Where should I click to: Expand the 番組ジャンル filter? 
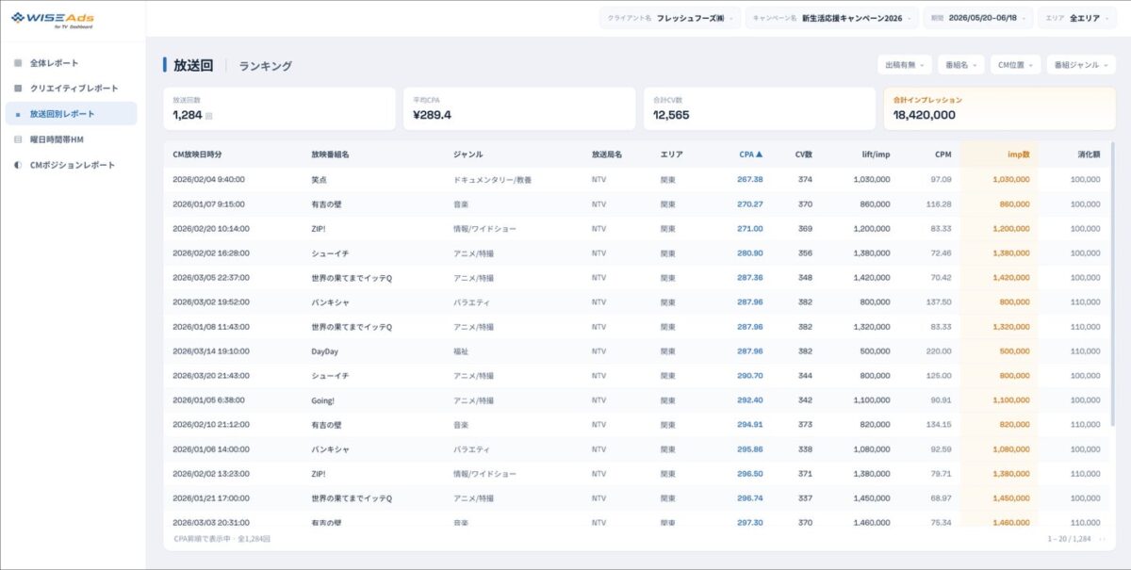(x=1081, y=65)
